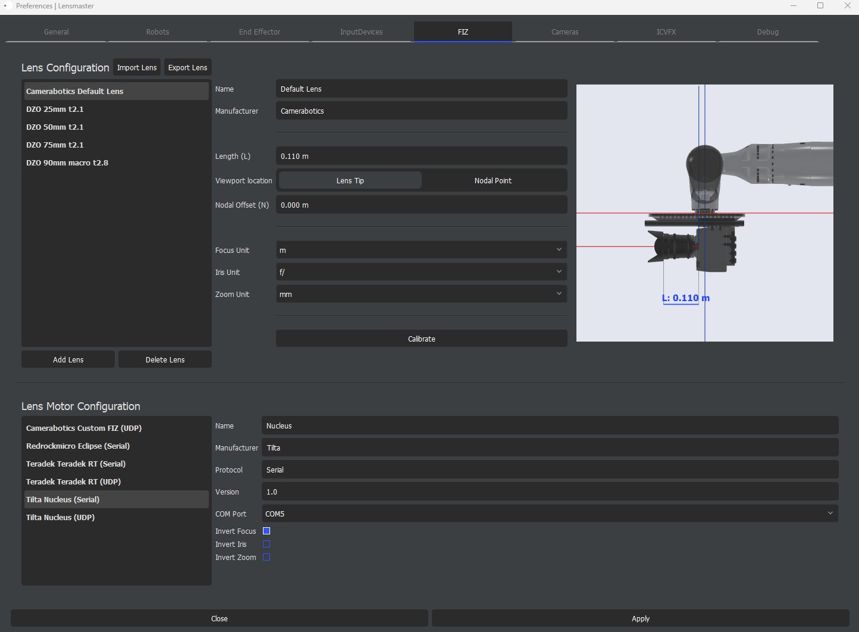Click the robot camera 3D preview
This screenshot has width=859, height=632.
click(x=705, y=213)
